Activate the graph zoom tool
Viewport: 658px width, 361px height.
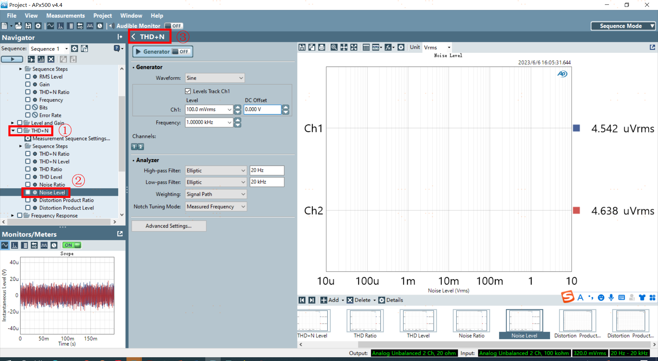point(334,47)
